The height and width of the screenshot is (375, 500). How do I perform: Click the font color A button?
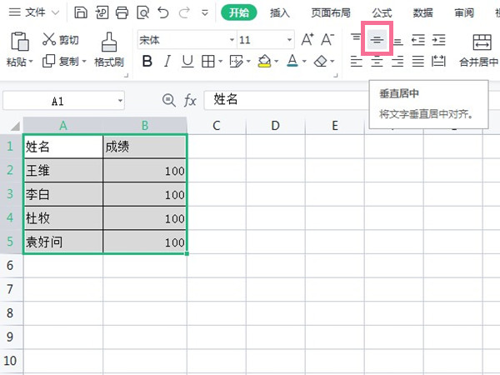292,61
